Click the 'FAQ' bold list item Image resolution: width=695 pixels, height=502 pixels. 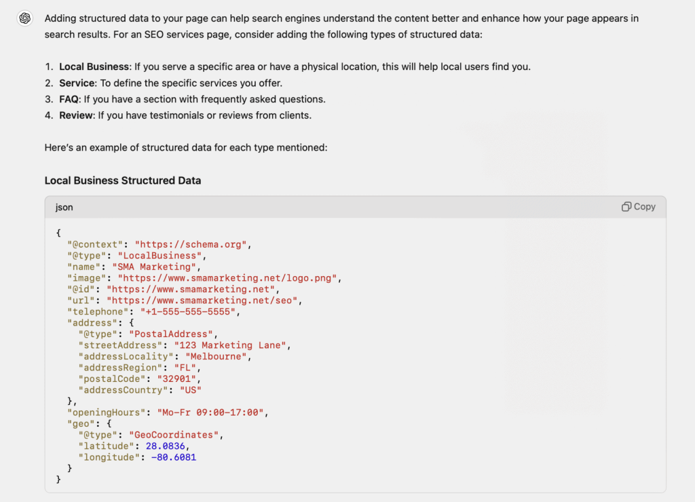(69, 99)
